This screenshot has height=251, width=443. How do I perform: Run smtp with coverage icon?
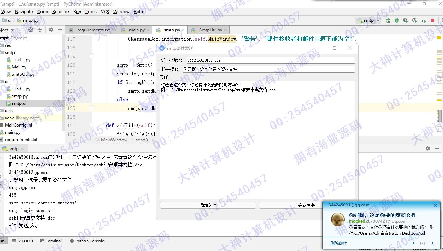pos(406,21)
